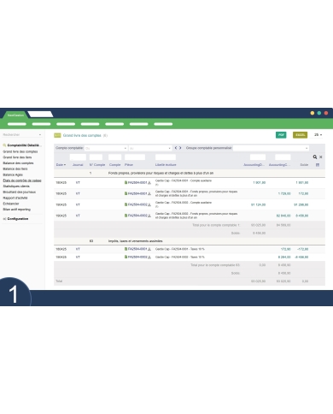Select Balance des tiers in sidebar
This screenshot has width=333, height=414.
(x=15, y=169)
